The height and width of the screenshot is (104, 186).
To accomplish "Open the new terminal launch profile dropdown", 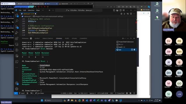I will 125,38.
